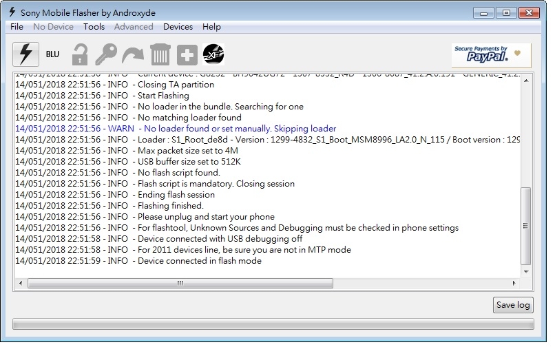
Task: Click the horizontal scrollbar thumb
Action: pyautogui.click(x=180, y=284)
